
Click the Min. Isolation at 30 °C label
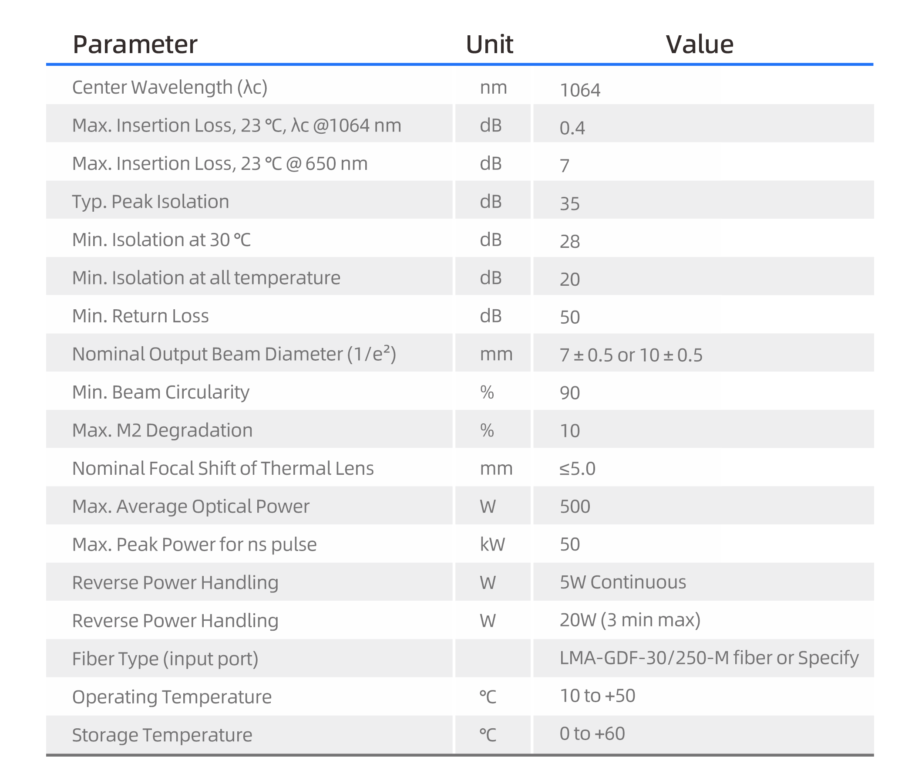pyautogui.click(x=161, y=240)
